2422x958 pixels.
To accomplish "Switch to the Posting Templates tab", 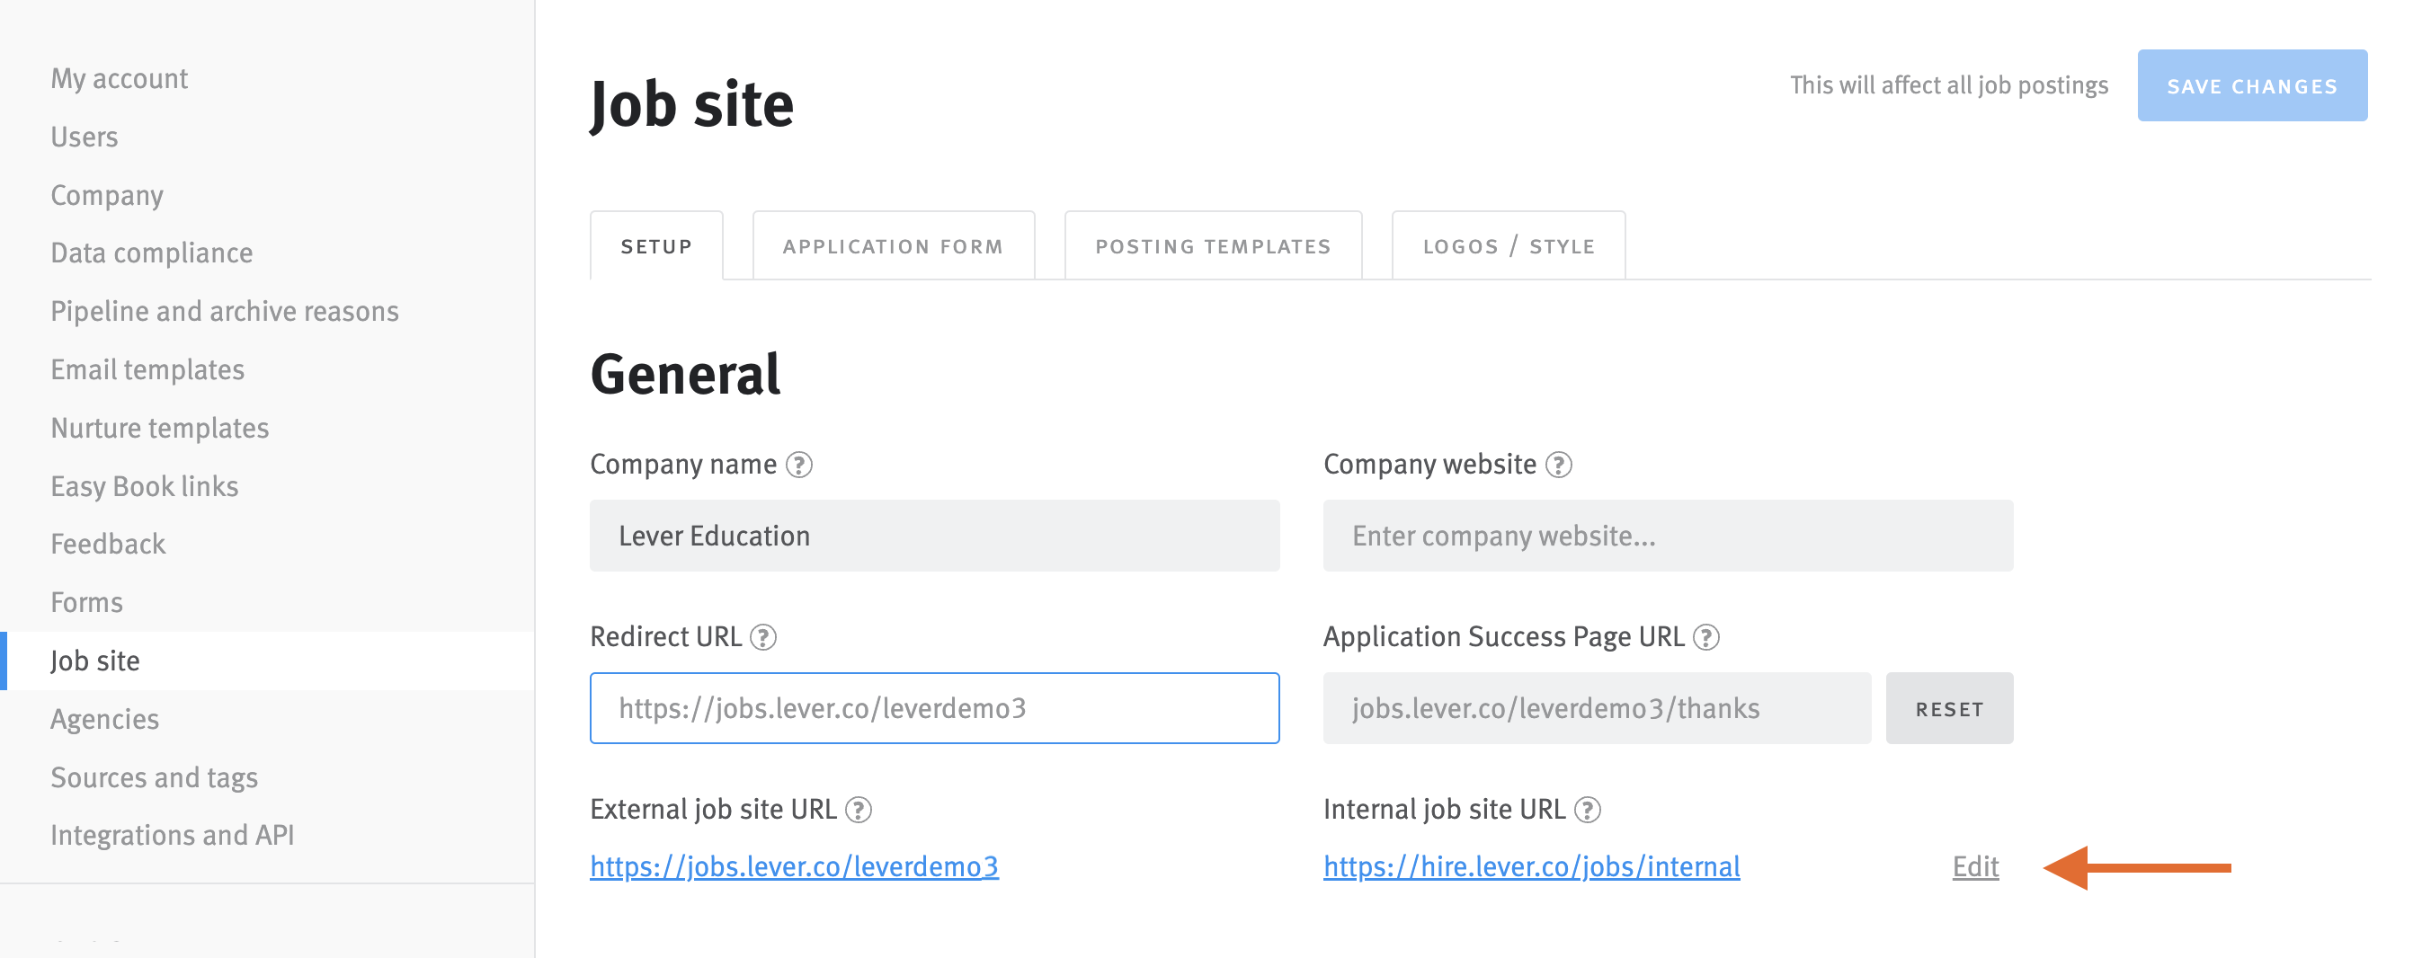I will pyautogui.click(x=1212, y=245).
